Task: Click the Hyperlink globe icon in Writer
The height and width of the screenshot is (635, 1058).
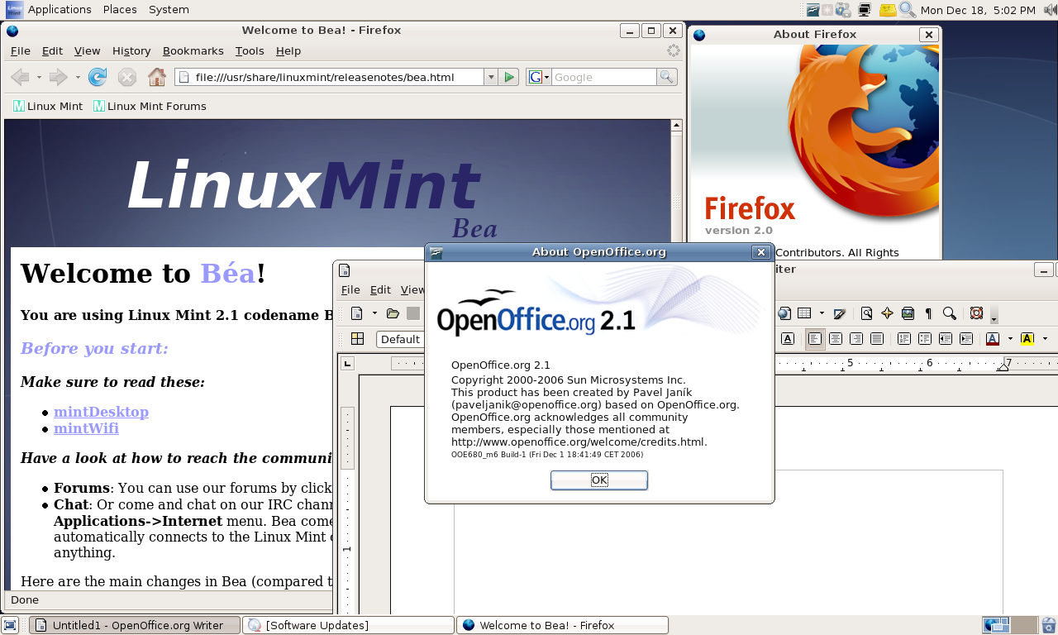Action: [x=784, y=313]
